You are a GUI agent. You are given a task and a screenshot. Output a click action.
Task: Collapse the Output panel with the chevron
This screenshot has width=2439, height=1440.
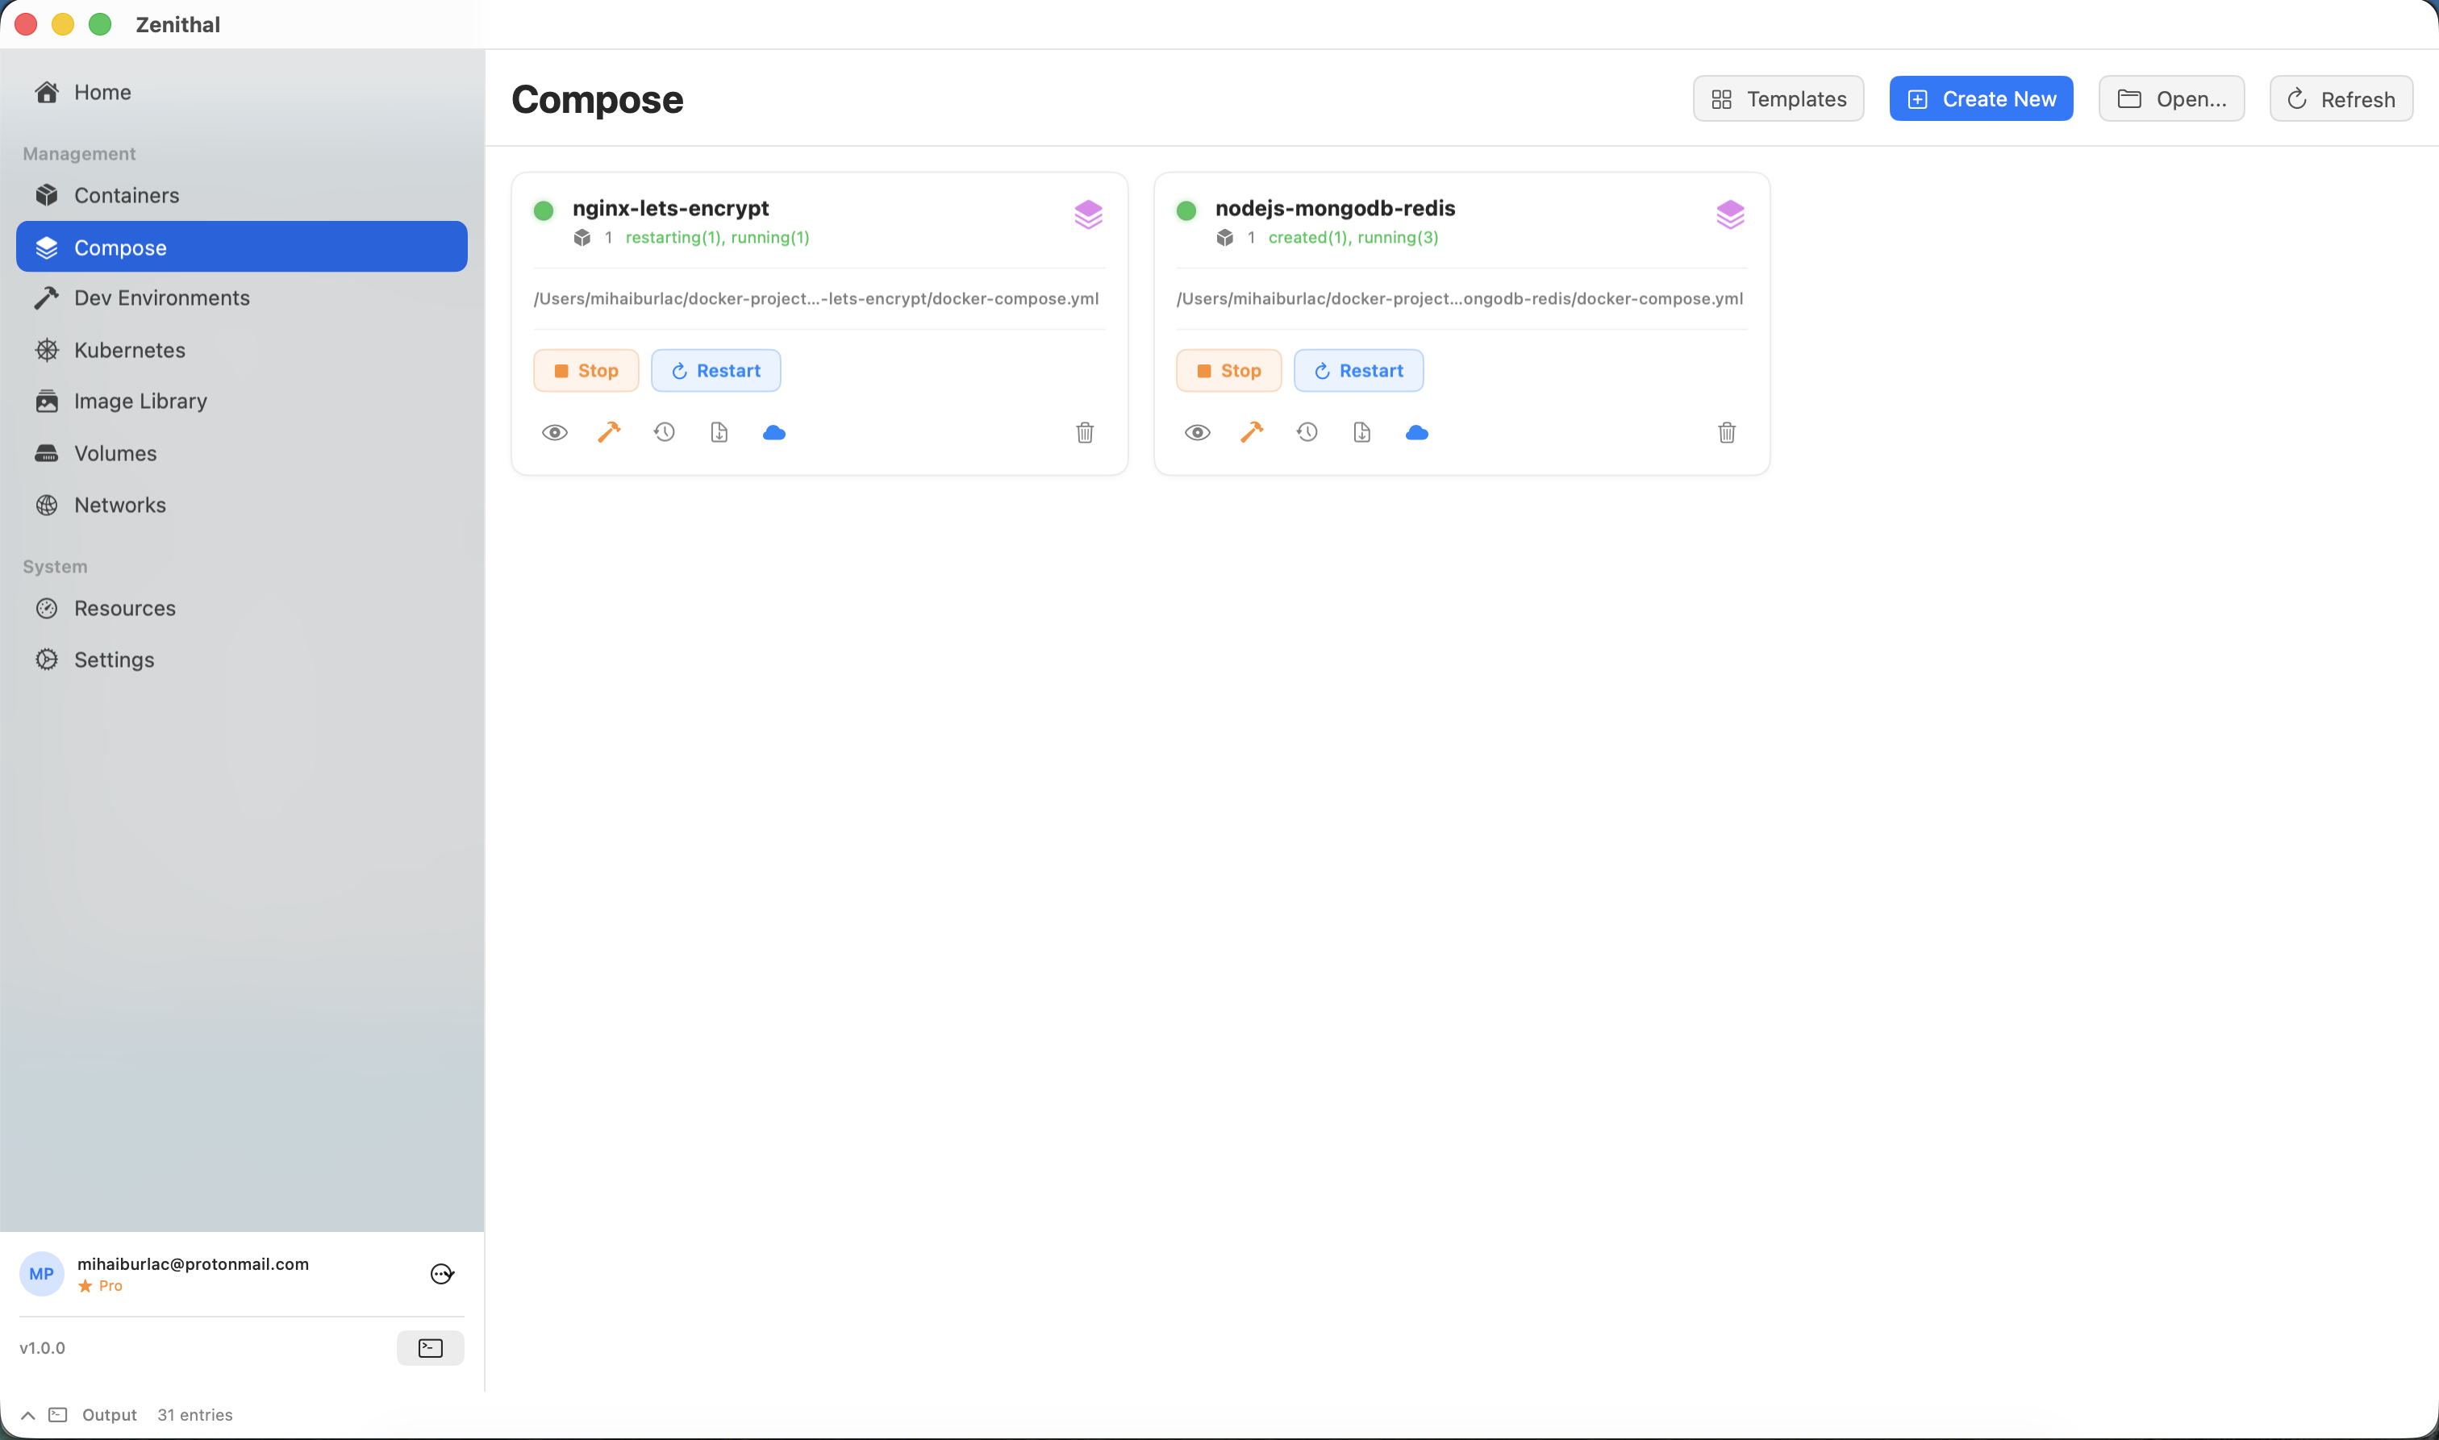[x=27, y=1415]
